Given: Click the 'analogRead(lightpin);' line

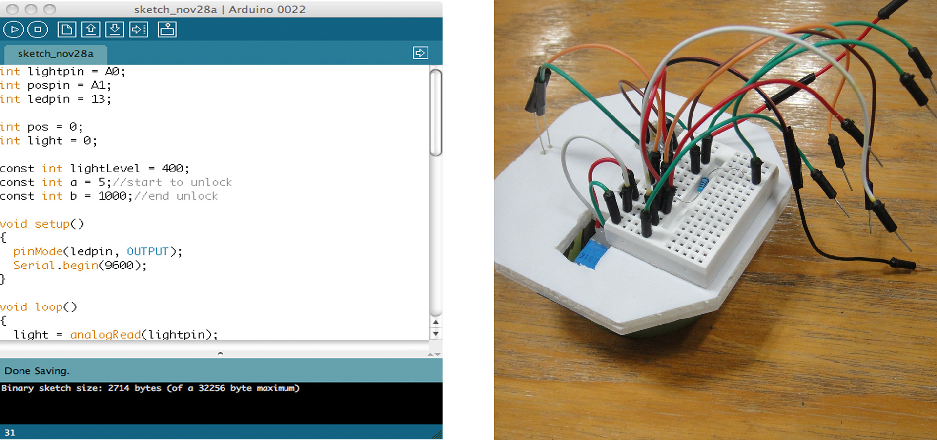Looking at the screenshot, I should [116, 335].
